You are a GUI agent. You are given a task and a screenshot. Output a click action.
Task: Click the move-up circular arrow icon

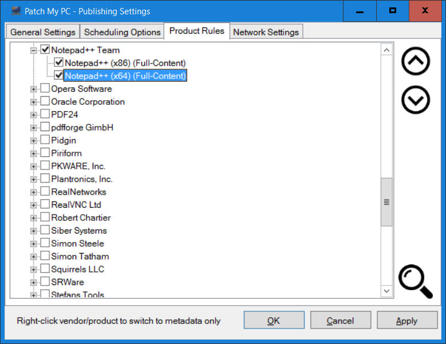[x=416, y=61]
